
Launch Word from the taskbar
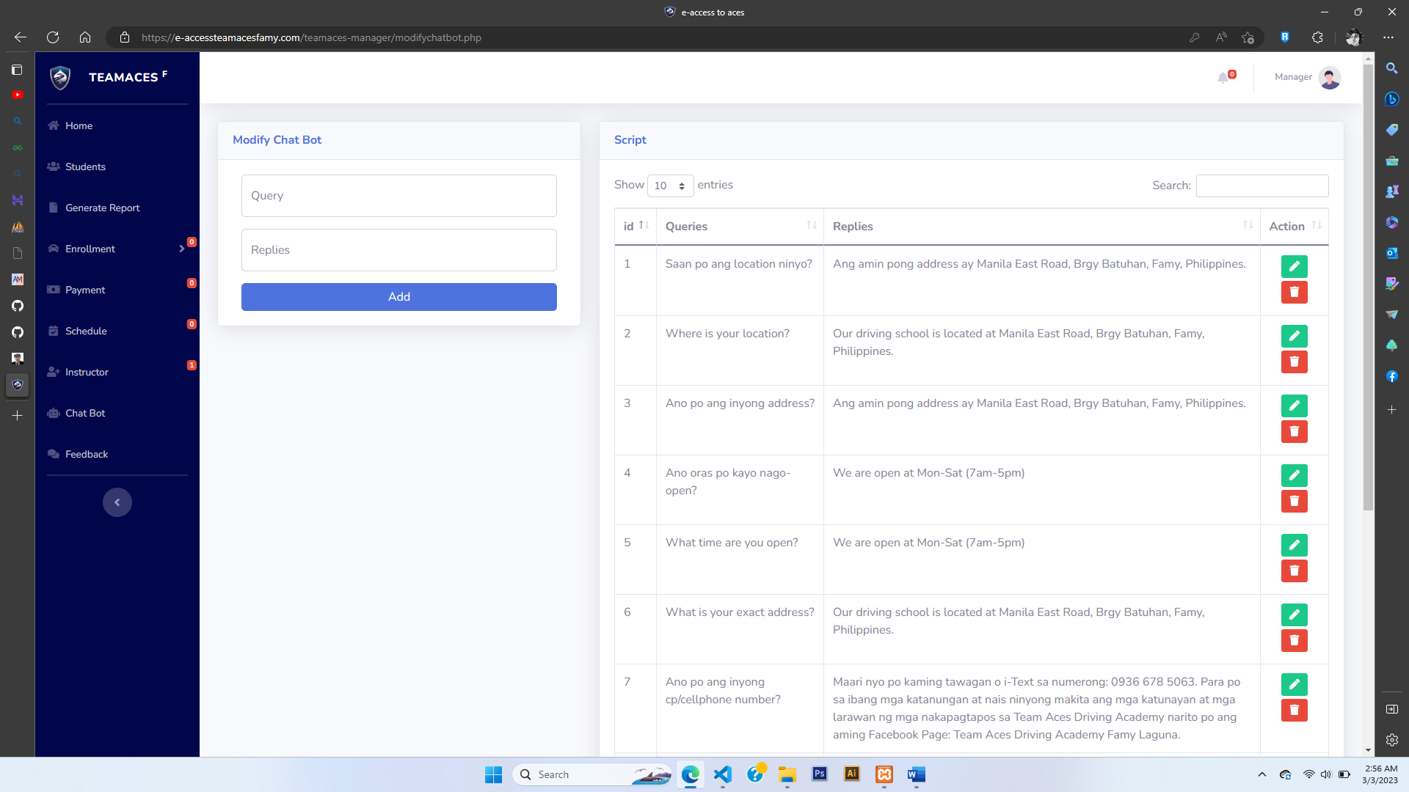point(915,774)
